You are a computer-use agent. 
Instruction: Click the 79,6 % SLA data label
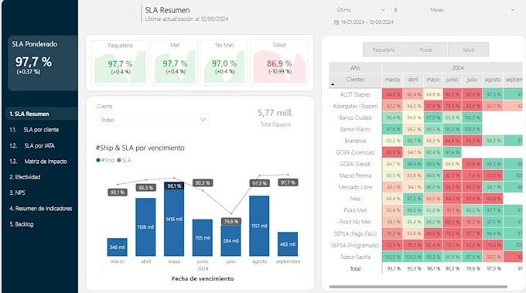(231, 222)
